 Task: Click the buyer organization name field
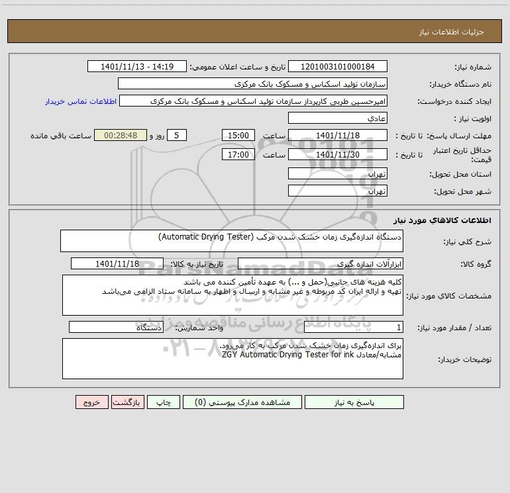point(252,83)
